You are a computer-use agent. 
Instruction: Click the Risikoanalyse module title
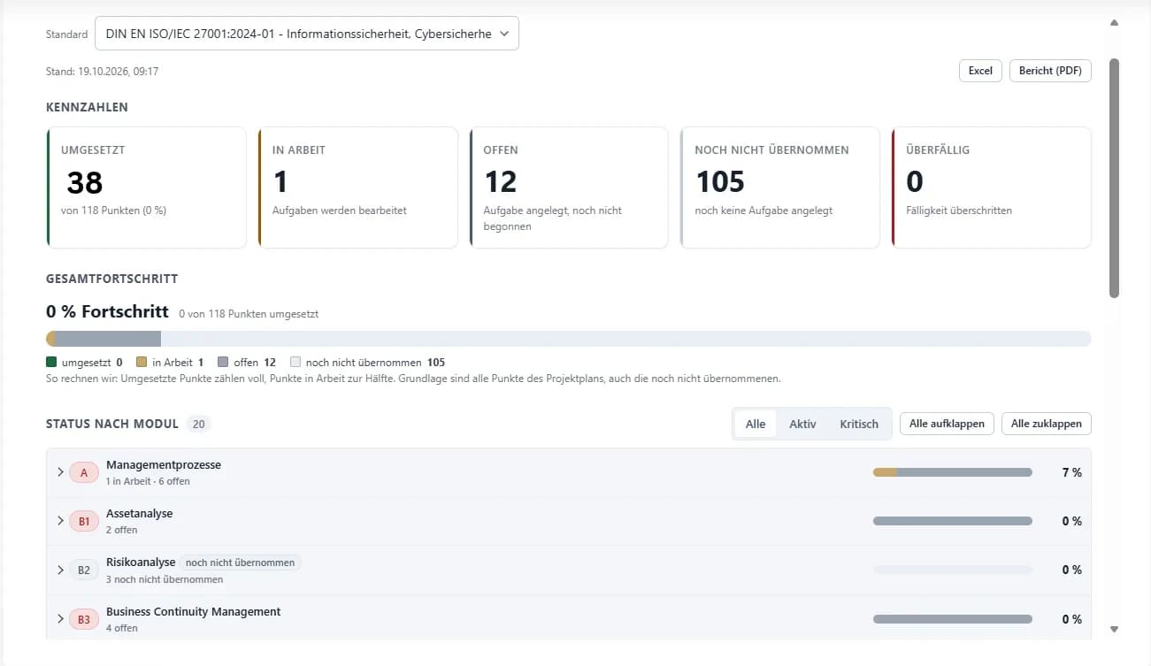pyautogui.click(x=141, y=562)
